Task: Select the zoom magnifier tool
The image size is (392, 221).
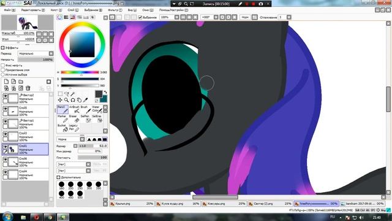Action: click(67, 100)
